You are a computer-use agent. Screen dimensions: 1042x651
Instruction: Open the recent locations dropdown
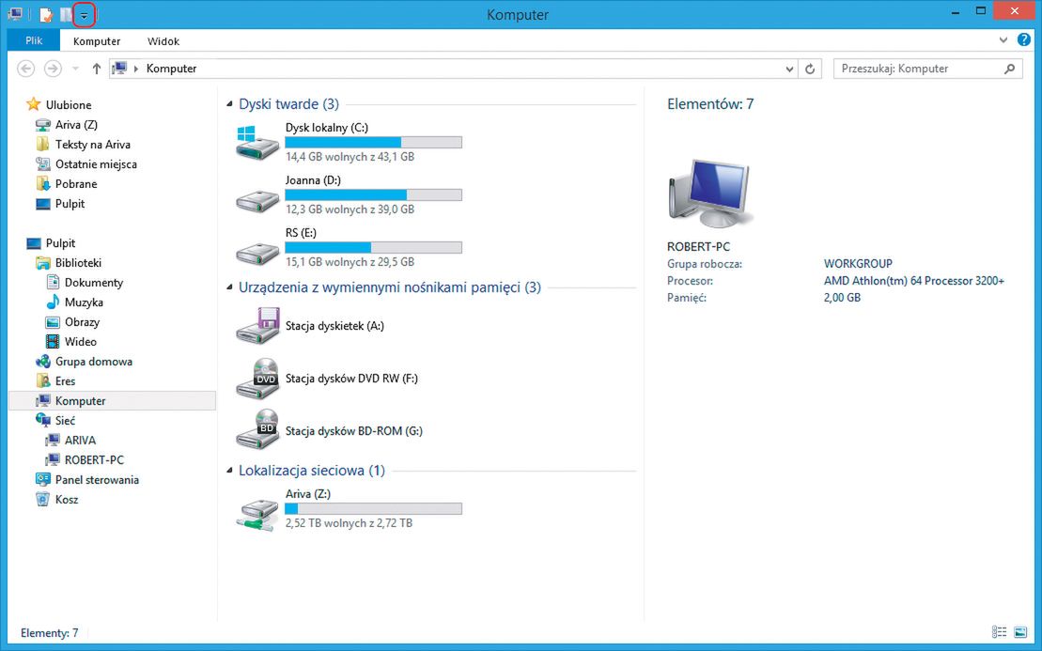(75, 69)
